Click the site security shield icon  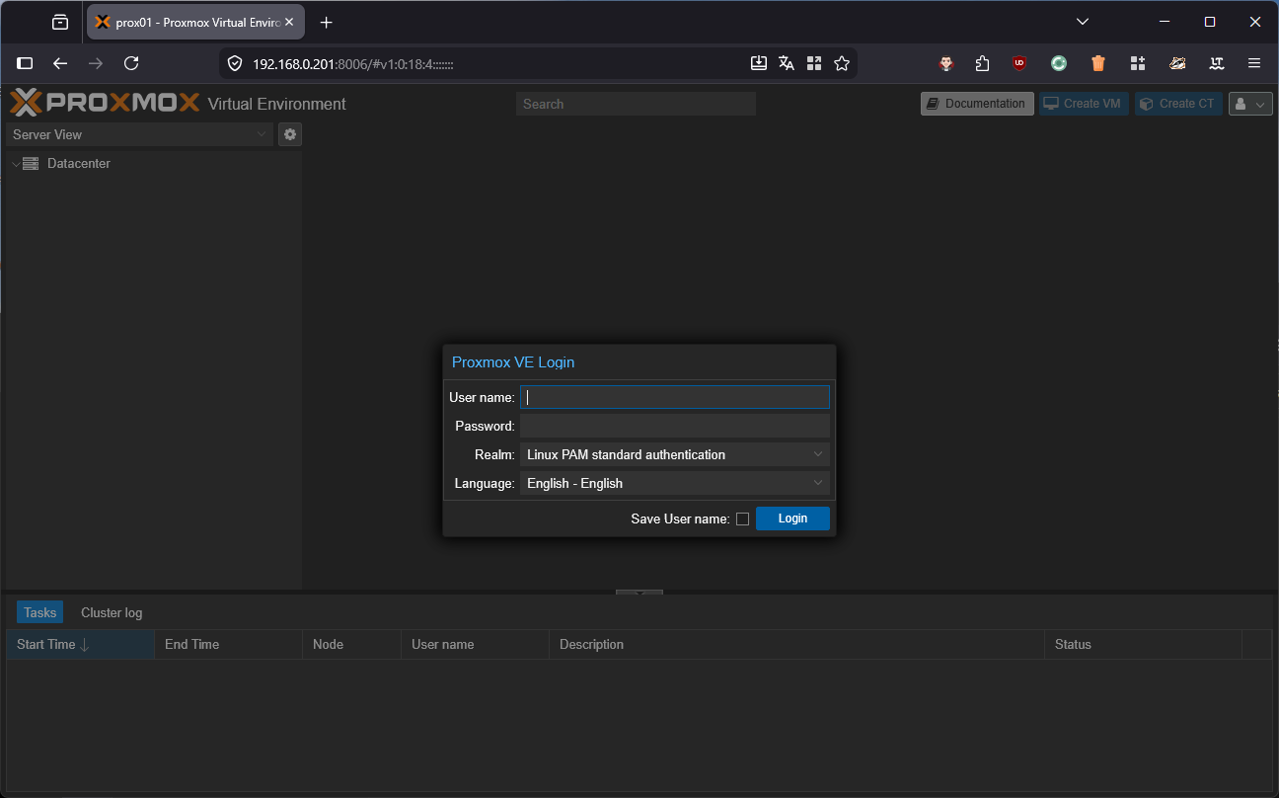point(235,63)
